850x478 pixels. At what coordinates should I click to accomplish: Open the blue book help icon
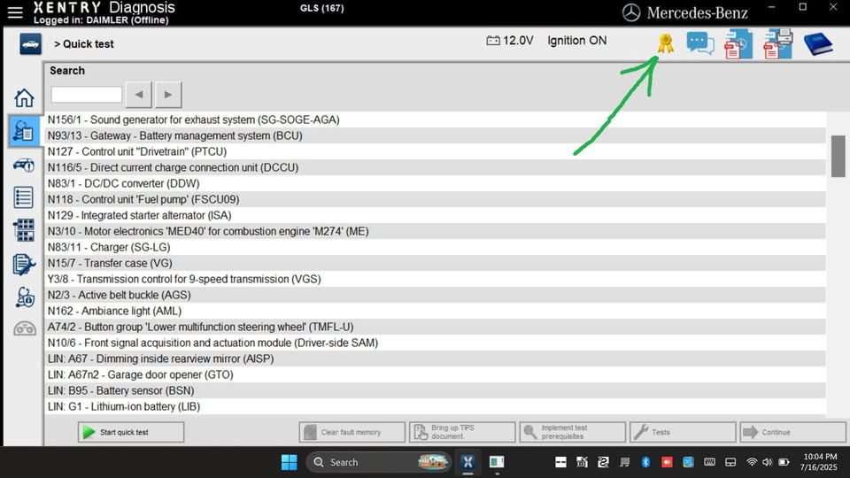[x=818, y=43]
